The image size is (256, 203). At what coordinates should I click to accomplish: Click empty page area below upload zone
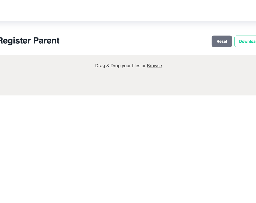128,147
